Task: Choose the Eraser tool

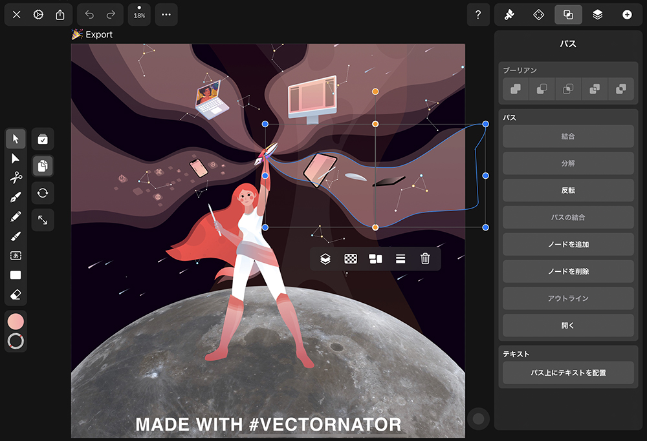Action: coord(16,294)
